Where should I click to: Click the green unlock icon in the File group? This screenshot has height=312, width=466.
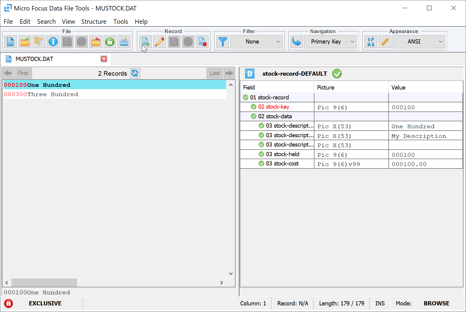(110, 42)
